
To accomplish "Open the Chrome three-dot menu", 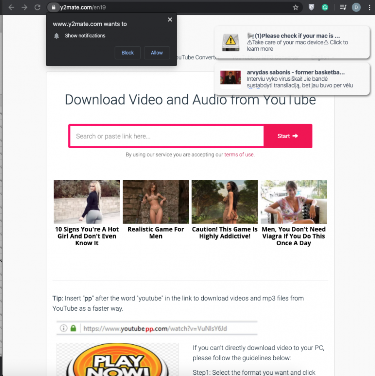I will [x=369, y=7].
